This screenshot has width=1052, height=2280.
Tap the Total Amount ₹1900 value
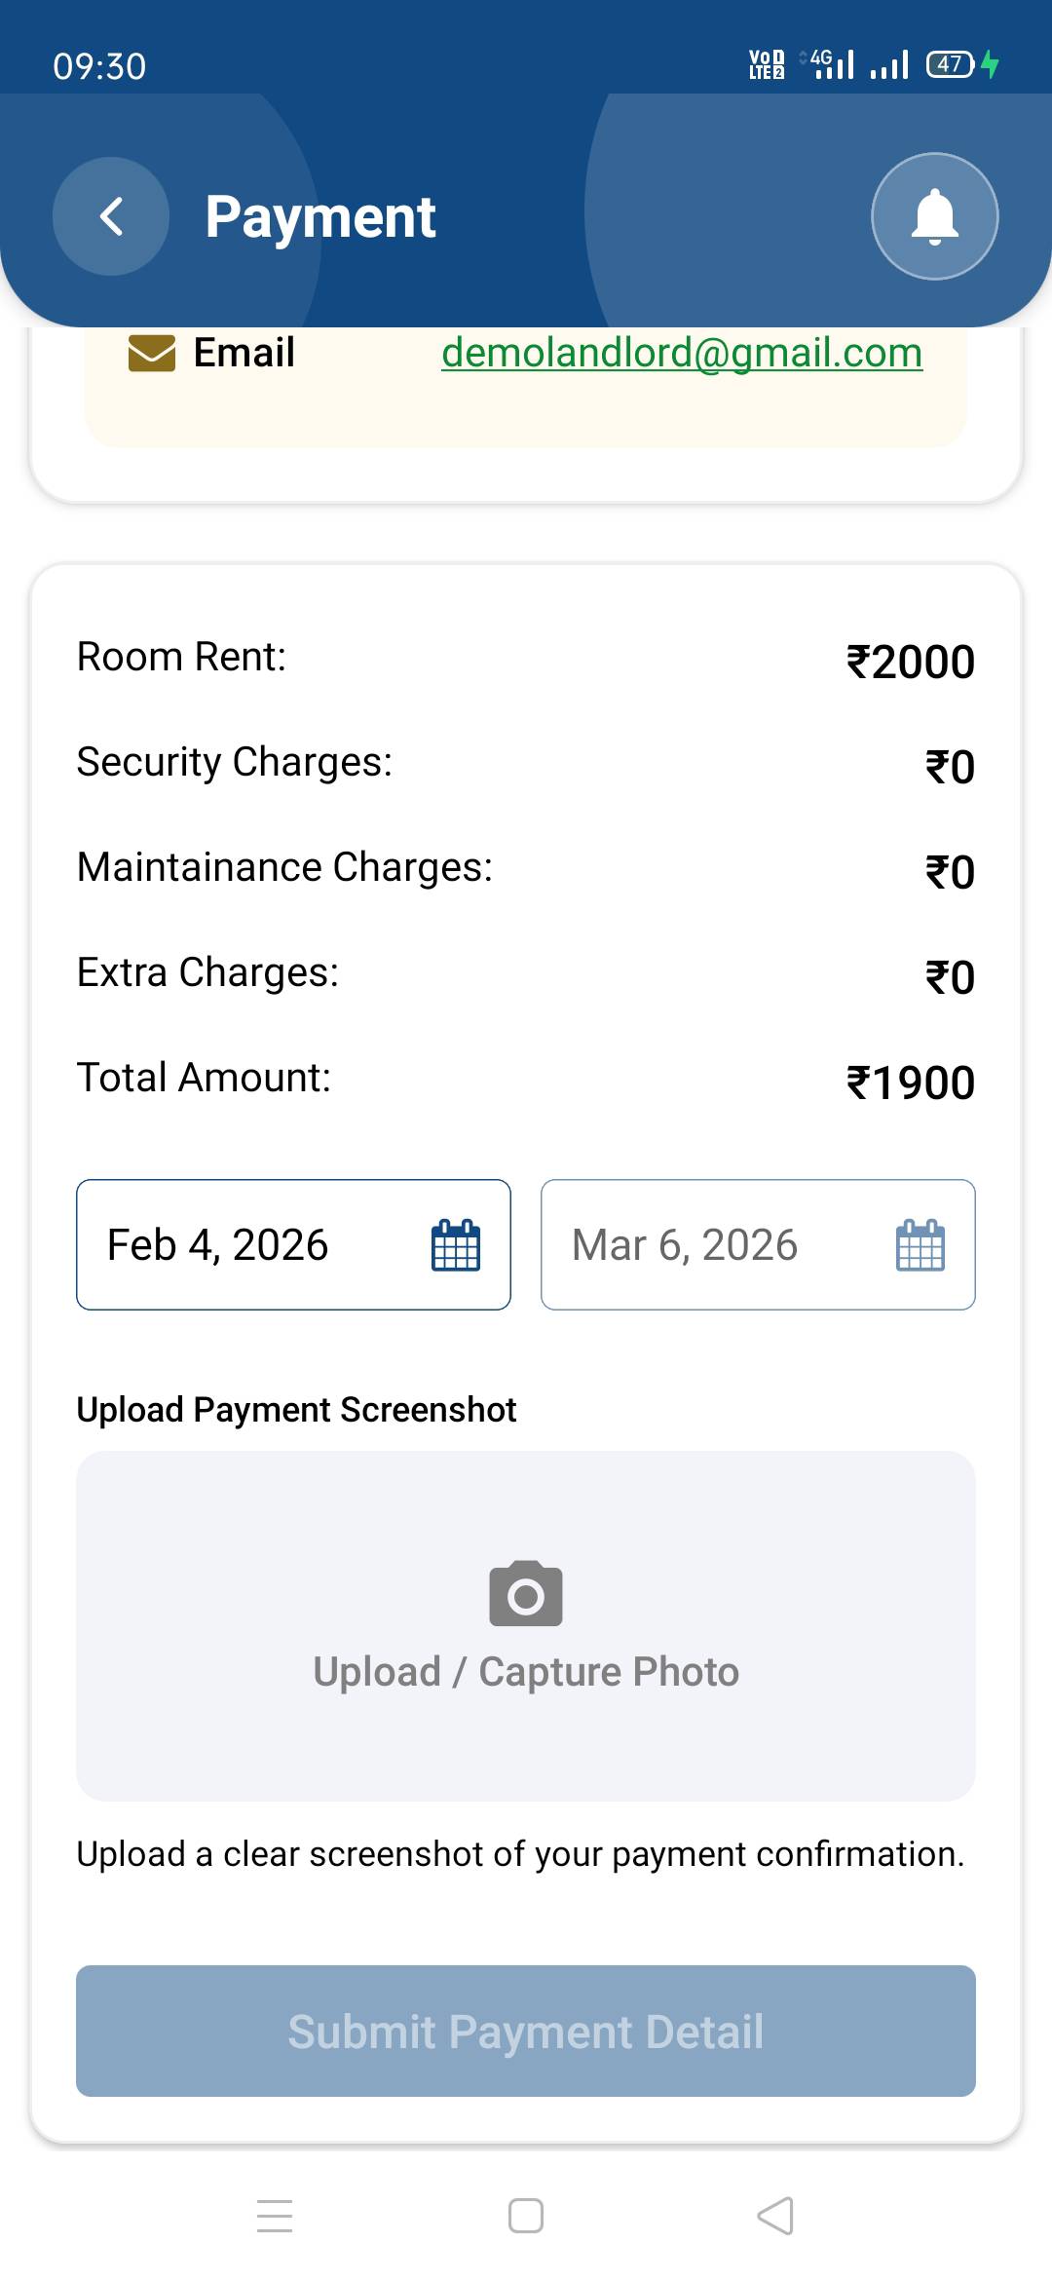pyautogui.click(x=911, y=1083)
